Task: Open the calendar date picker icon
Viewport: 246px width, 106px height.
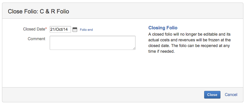Action: tap(75, 30)
